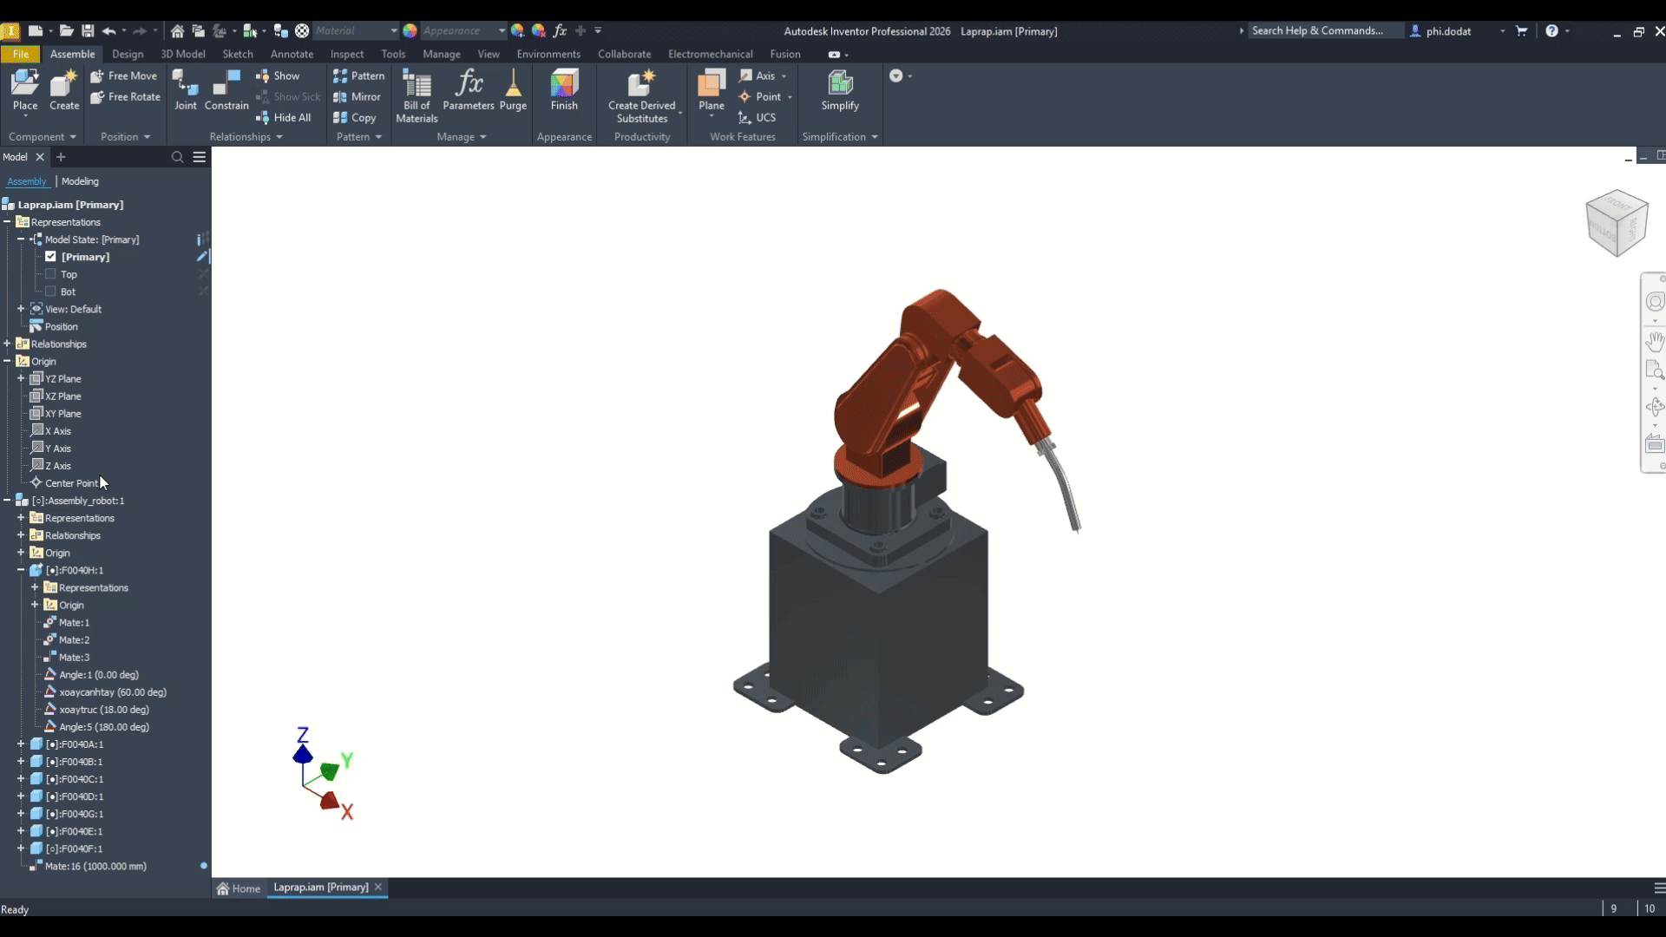The height and width of the screenshot is (937, 1666).
Task: Click the Create component icon
Action: click(64, 90)
